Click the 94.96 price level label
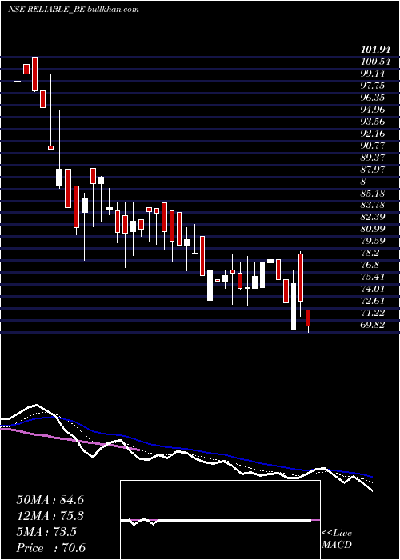Viewport: 400px width, 560px height. (373, 110)
